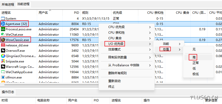Click System's rule X1;3;5;7;9;11;13;15
This screenshot has height=104, width=222.
click(x=96, y=18)
